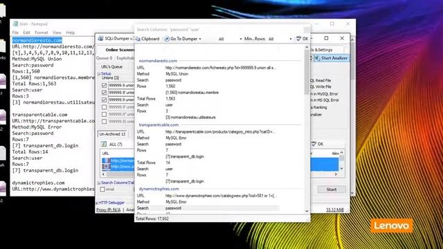The image size is (443, 249).
Task: Click URL list horizontal scrollbar left arrow
Action: tap(103, 174)
